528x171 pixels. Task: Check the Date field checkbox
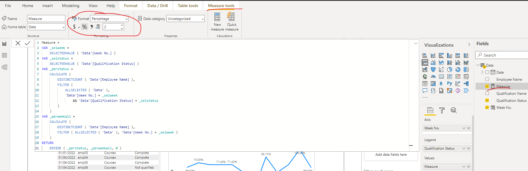[x=487, y=72]
